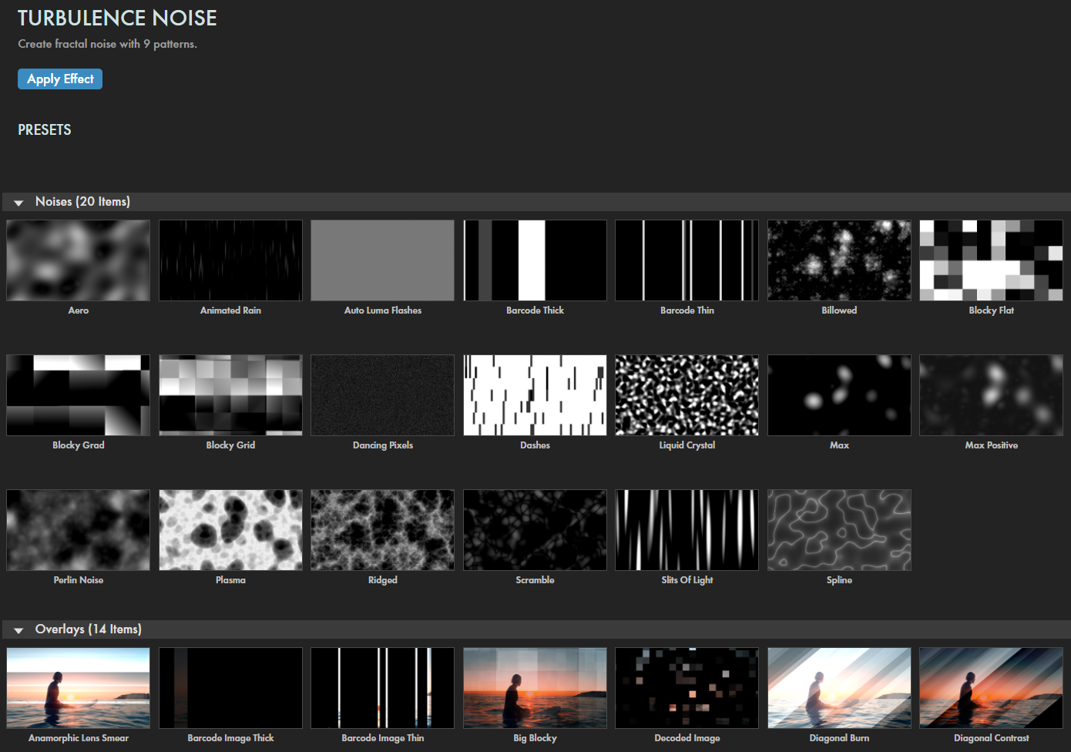Select the Auto Luma Flashes preset
This screenshot has height=752, width=1071.
[x=383, y=260]
